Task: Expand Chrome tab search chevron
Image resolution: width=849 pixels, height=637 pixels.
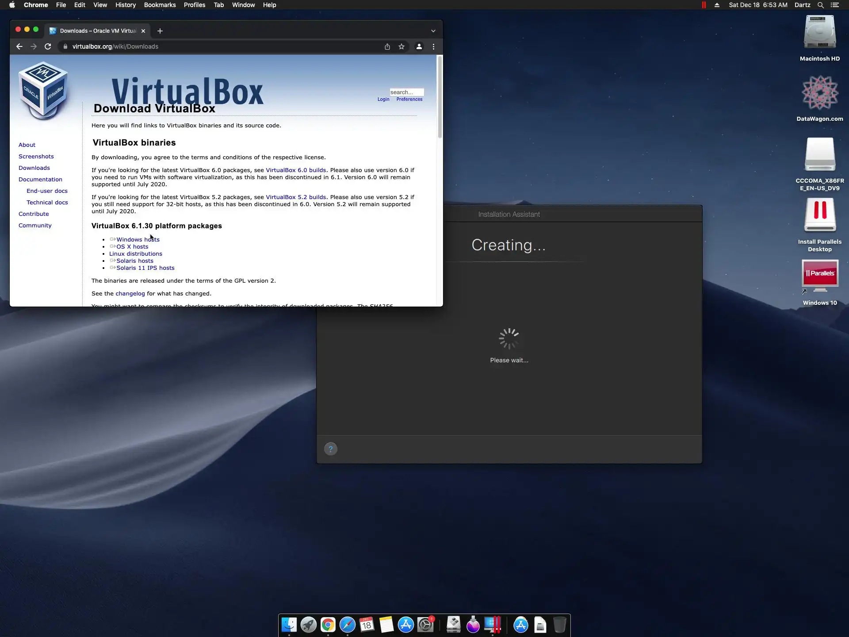Action: click(x=433, y=31)
